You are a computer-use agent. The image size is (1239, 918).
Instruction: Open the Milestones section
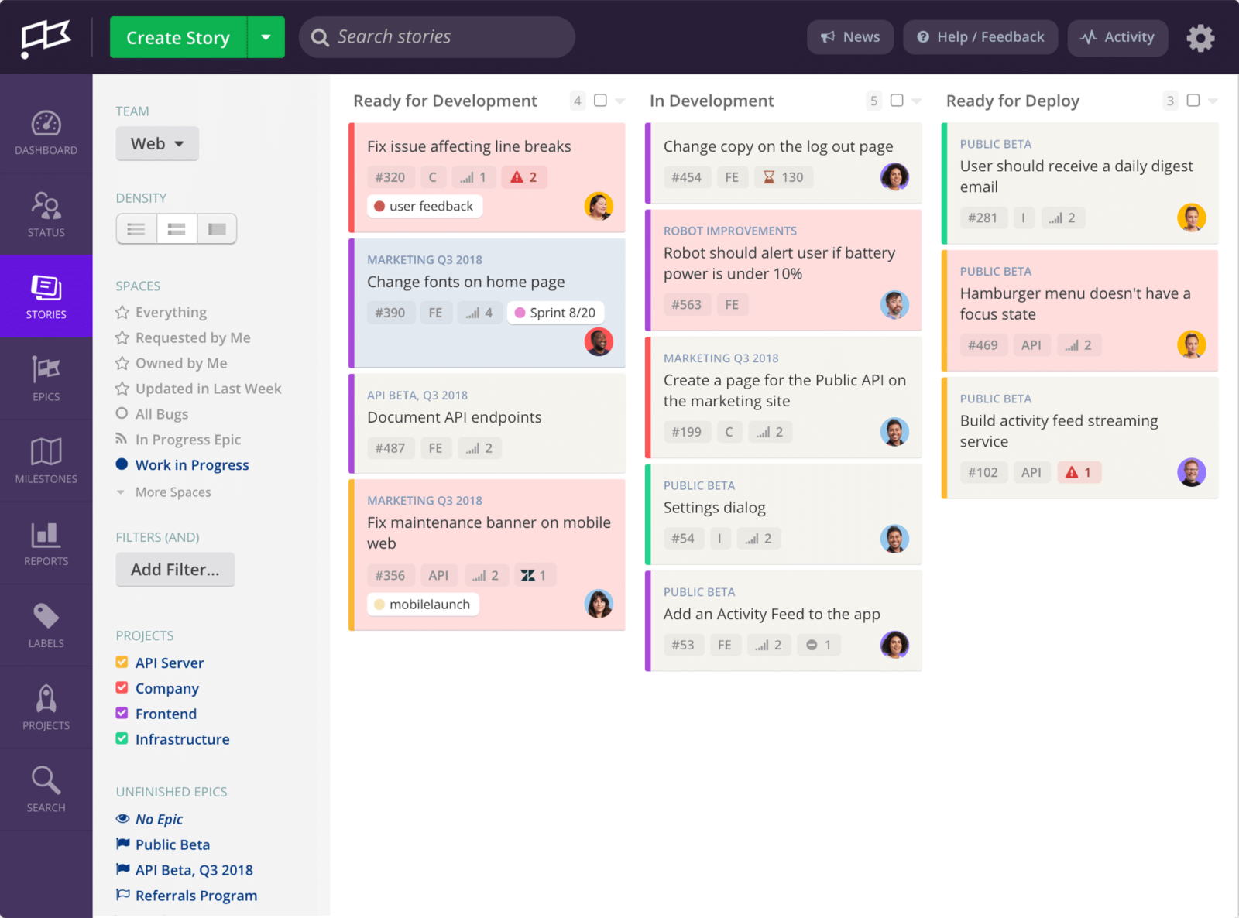coord(46,461)
